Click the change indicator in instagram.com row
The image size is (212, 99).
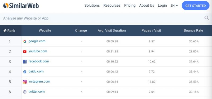point(81,82)
